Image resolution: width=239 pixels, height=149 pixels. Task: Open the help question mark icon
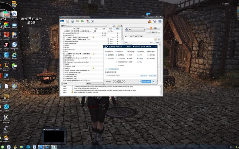[159, 21]
